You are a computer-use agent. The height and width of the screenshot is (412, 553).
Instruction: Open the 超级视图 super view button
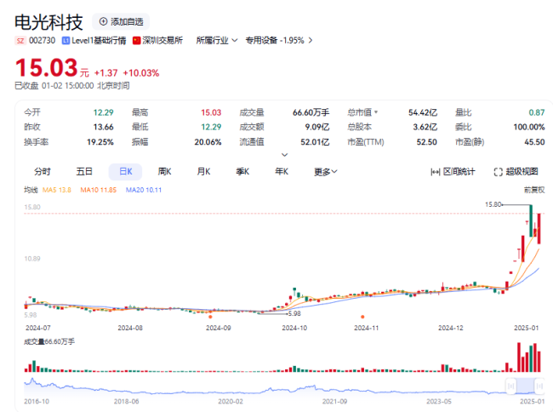[516, 172]
